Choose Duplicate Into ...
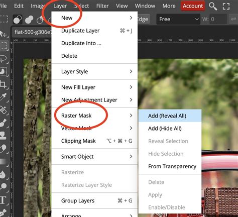 tap(94, 43)
